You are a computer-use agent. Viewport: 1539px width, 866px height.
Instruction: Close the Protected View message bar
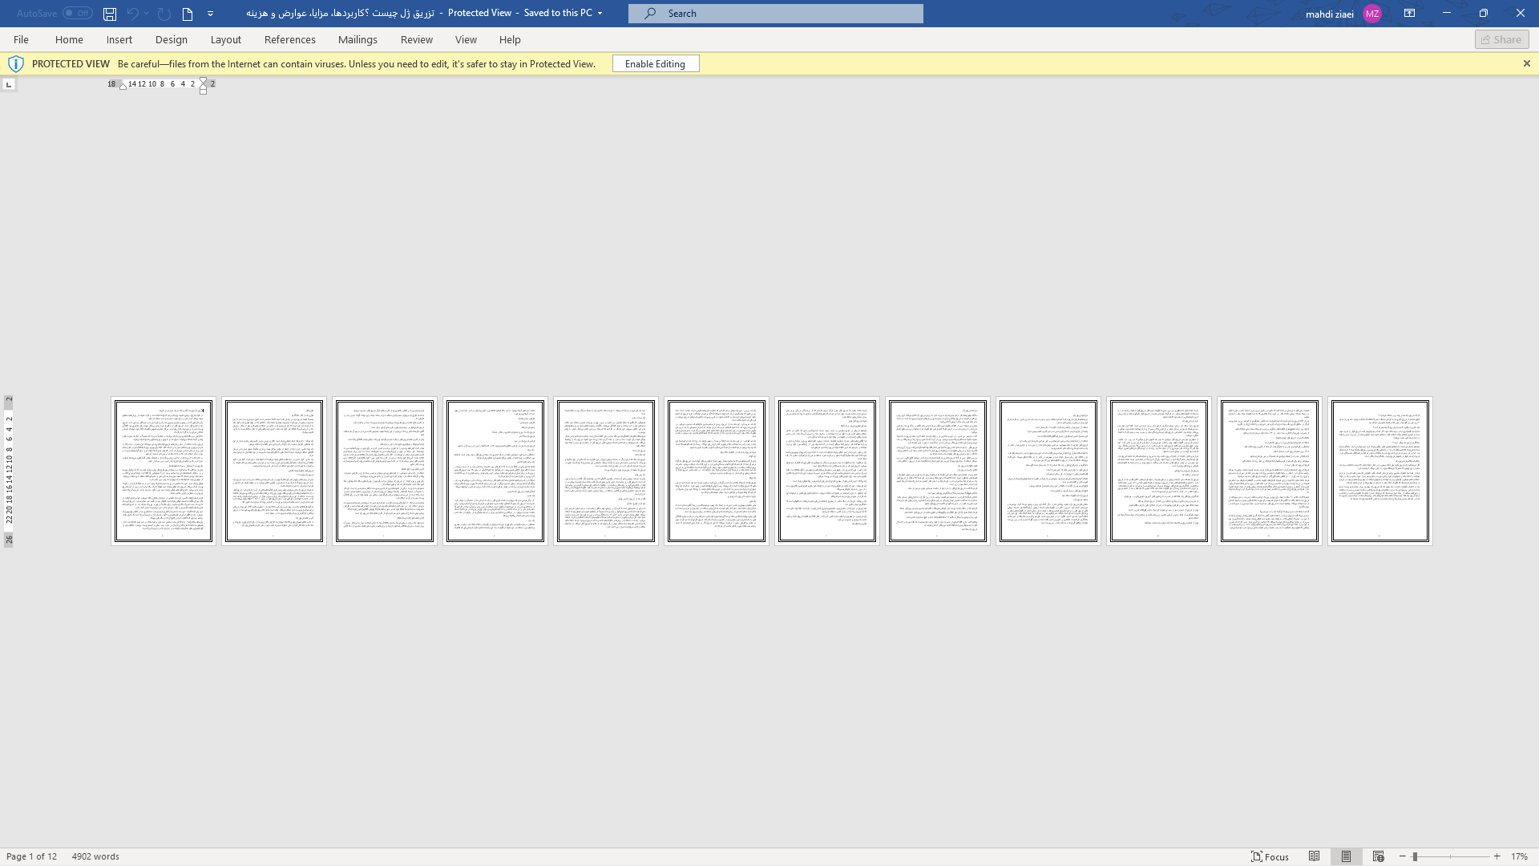coord(1526,64)
